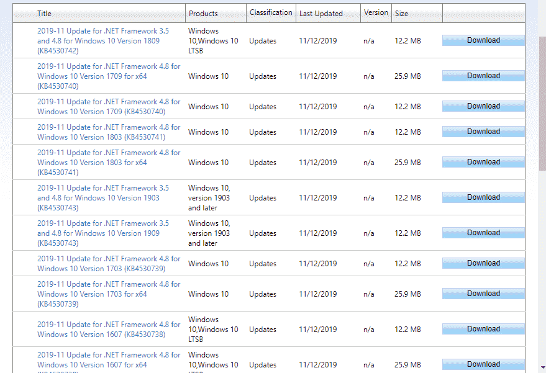
Task: Select 'Windows 10,Windows 10 LTSB' in the 12.2 MB 1607 row
Action: pos(213,329)
